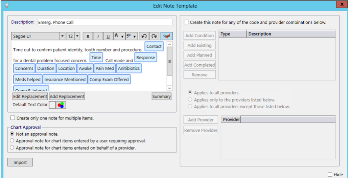
Task: Select 'Applies to all providers except those listed'
Action: (190, 107)
